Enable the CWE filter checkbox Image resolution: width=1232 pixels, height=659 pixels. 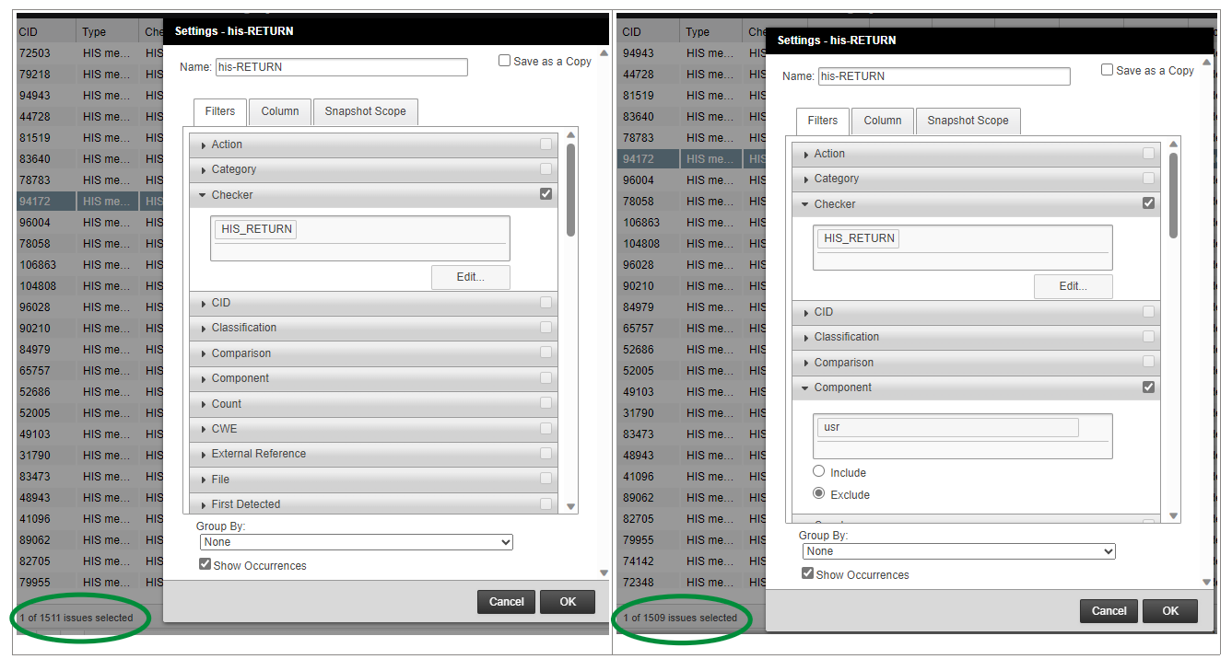click(x=546, y=428)
